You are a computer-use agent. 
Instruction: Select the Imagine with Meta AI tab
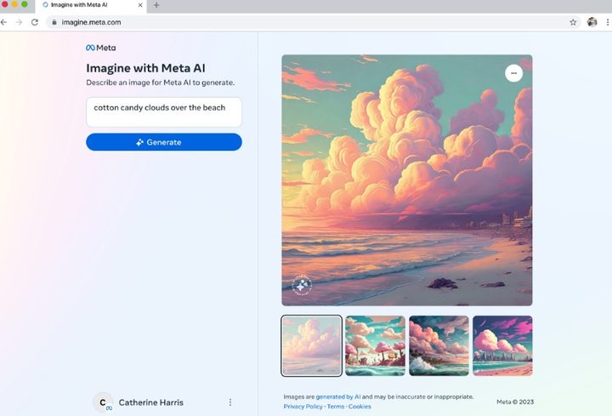point(85,5)
